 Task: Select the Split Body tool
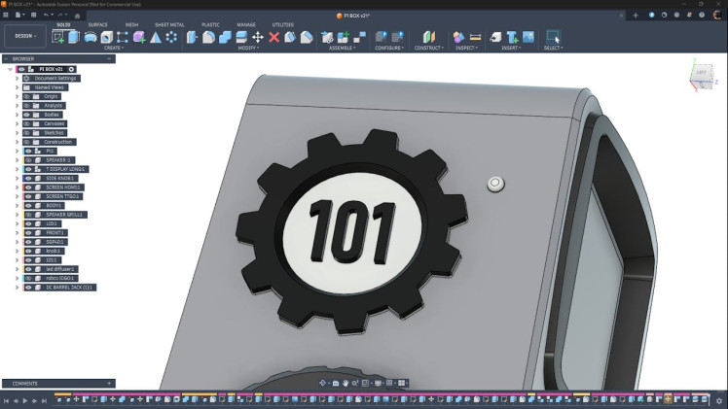241,37
